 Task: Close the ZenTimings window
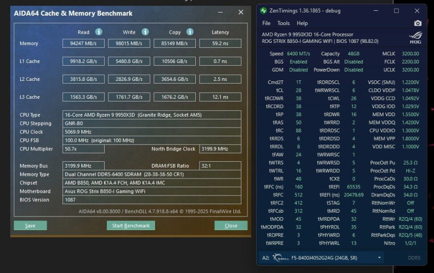(417, 11)
